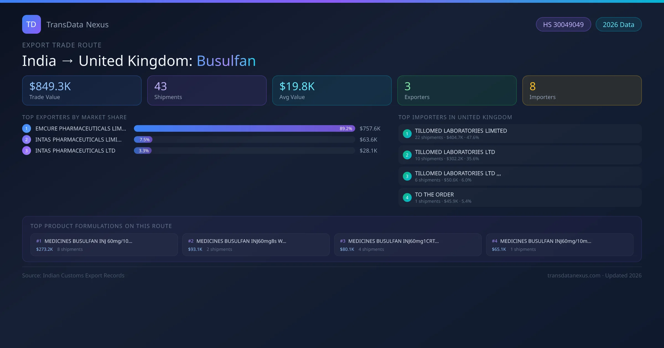
Task: Click the rank 2 exporter badge
Action: [x=27, y=139]
